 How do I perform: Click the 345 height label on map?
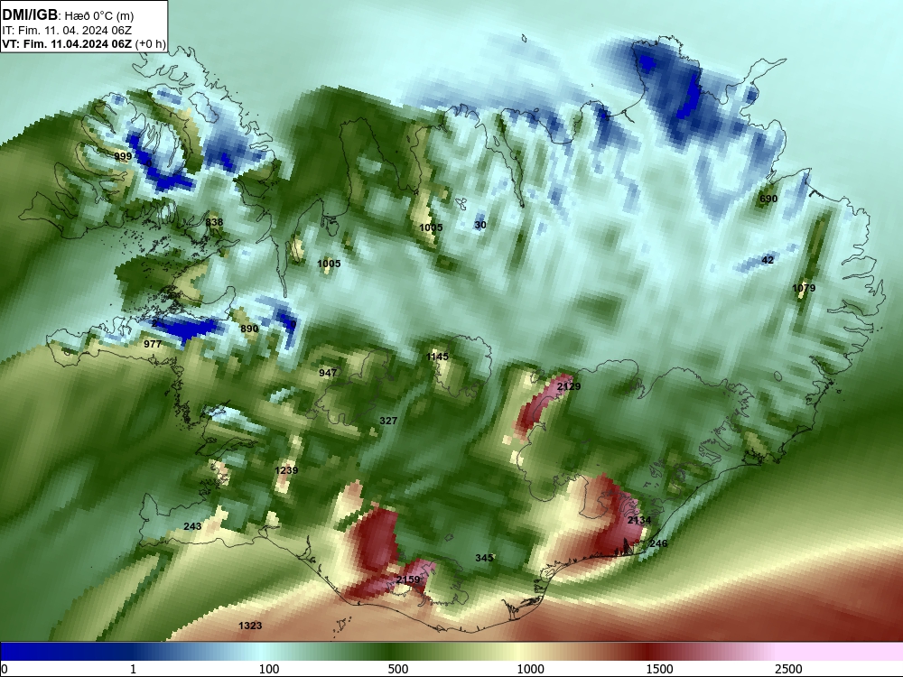[x=484, y=558]
